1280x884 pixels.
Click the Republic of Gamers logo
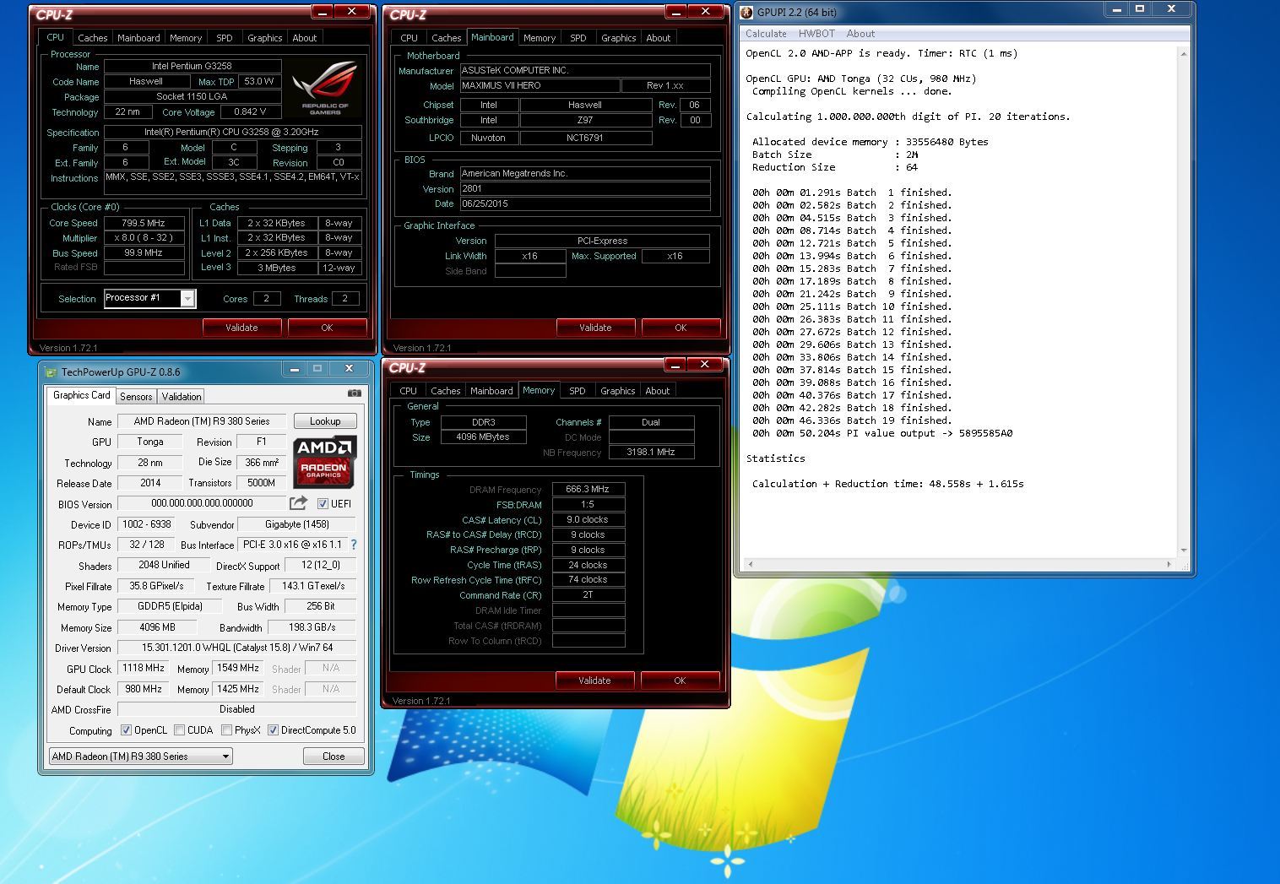325,87
